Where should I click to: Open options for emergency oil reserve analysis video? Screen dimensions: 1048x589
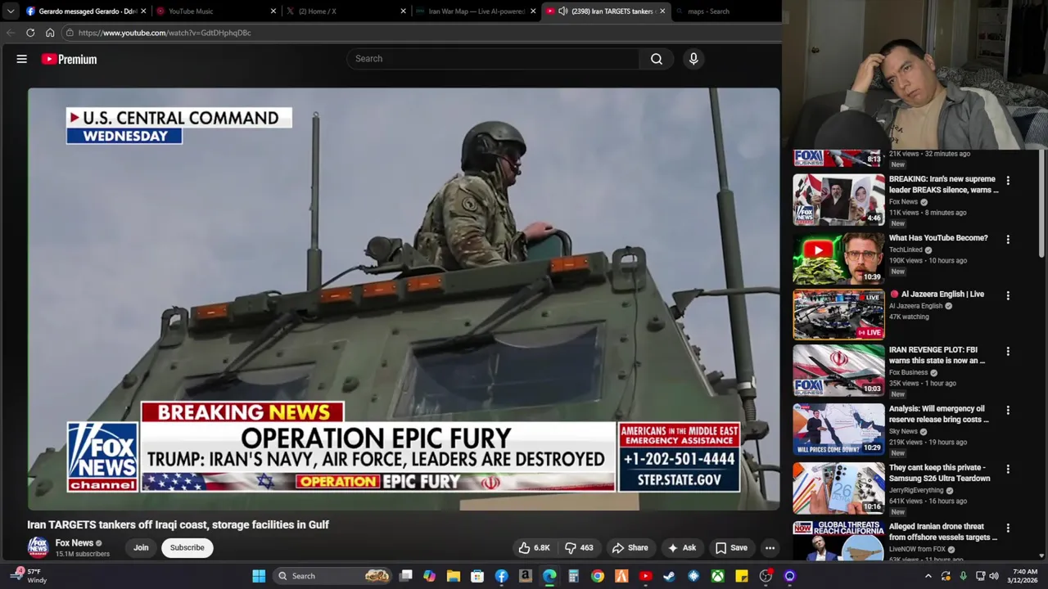(1008, 410)
